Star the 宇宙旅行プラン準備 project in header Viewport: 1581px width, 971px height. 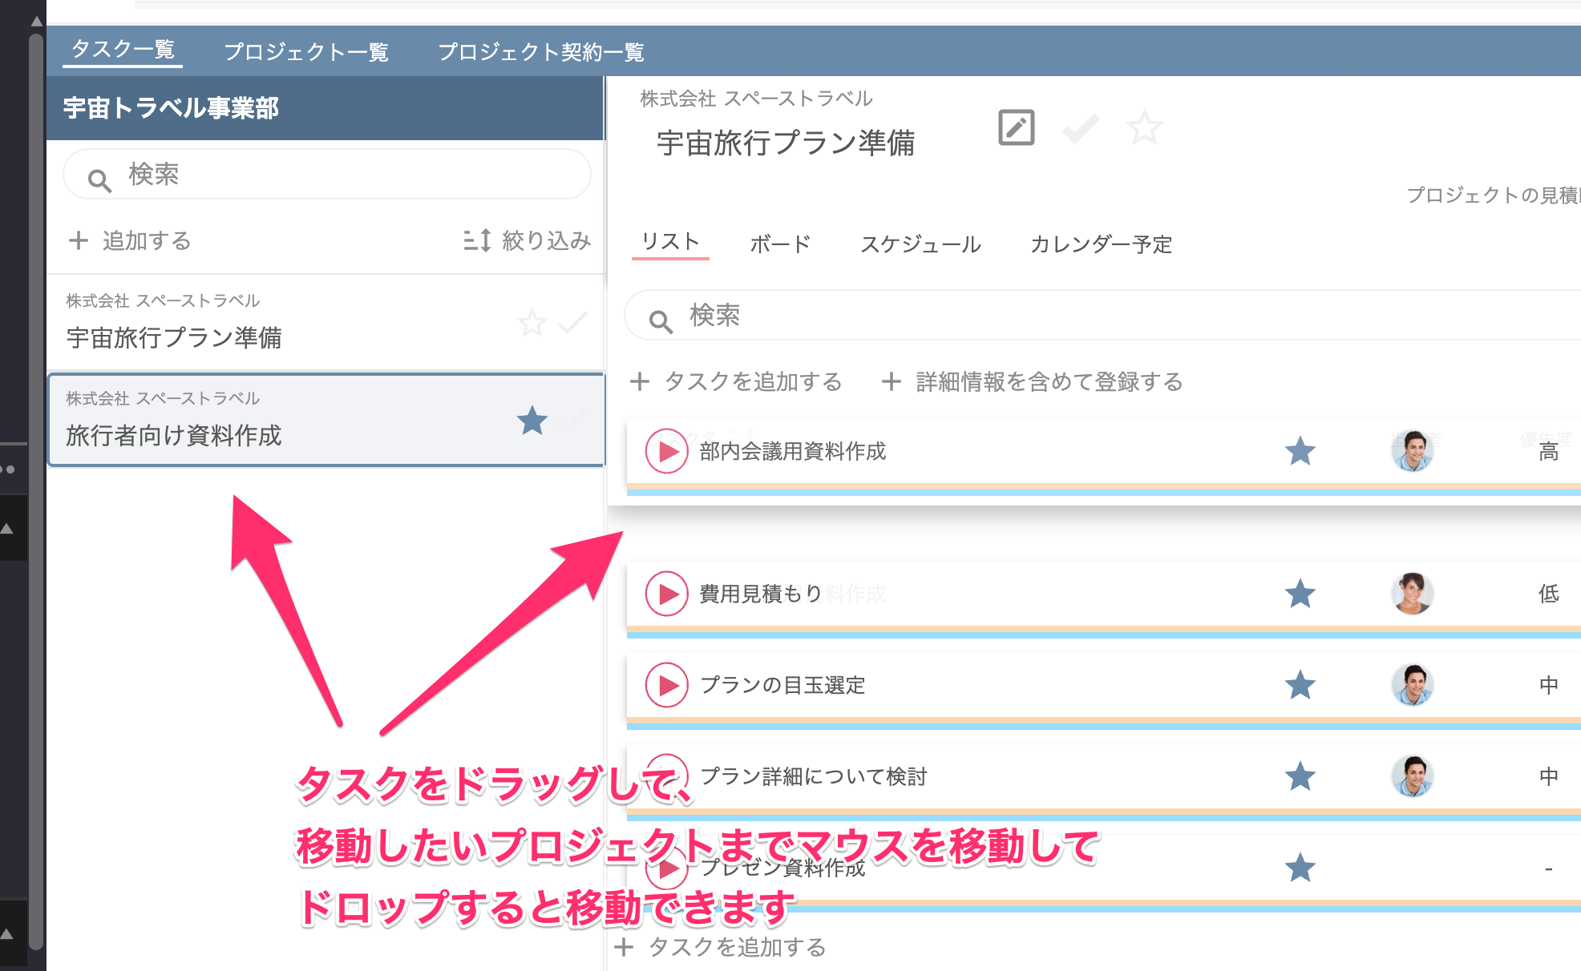click(1144, 128)
